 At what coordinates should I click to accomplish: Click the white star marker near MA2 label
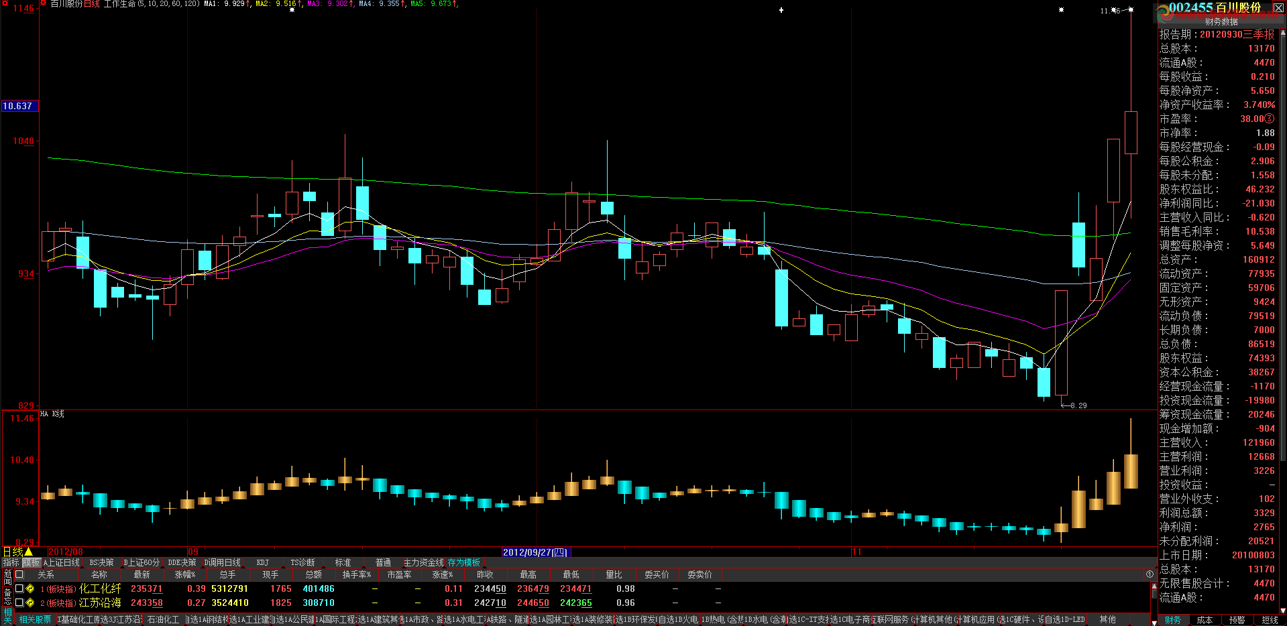292,10
